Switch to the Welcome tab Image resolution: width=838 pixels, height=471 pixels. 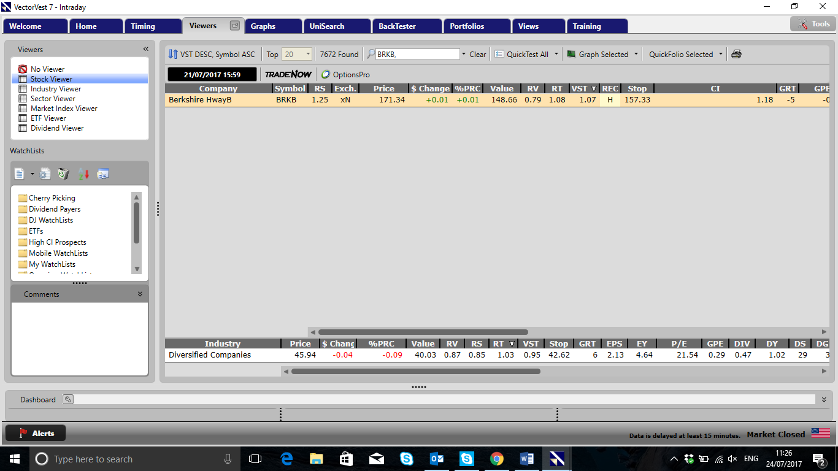coord(35,26)
